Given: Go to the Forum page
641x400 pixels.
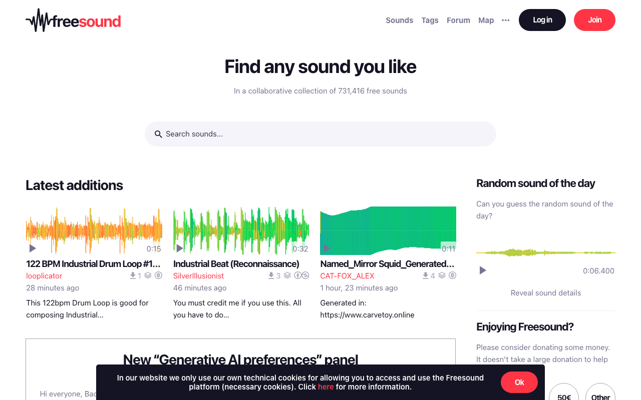Looking at the screenshot, I should pos(459,20).
